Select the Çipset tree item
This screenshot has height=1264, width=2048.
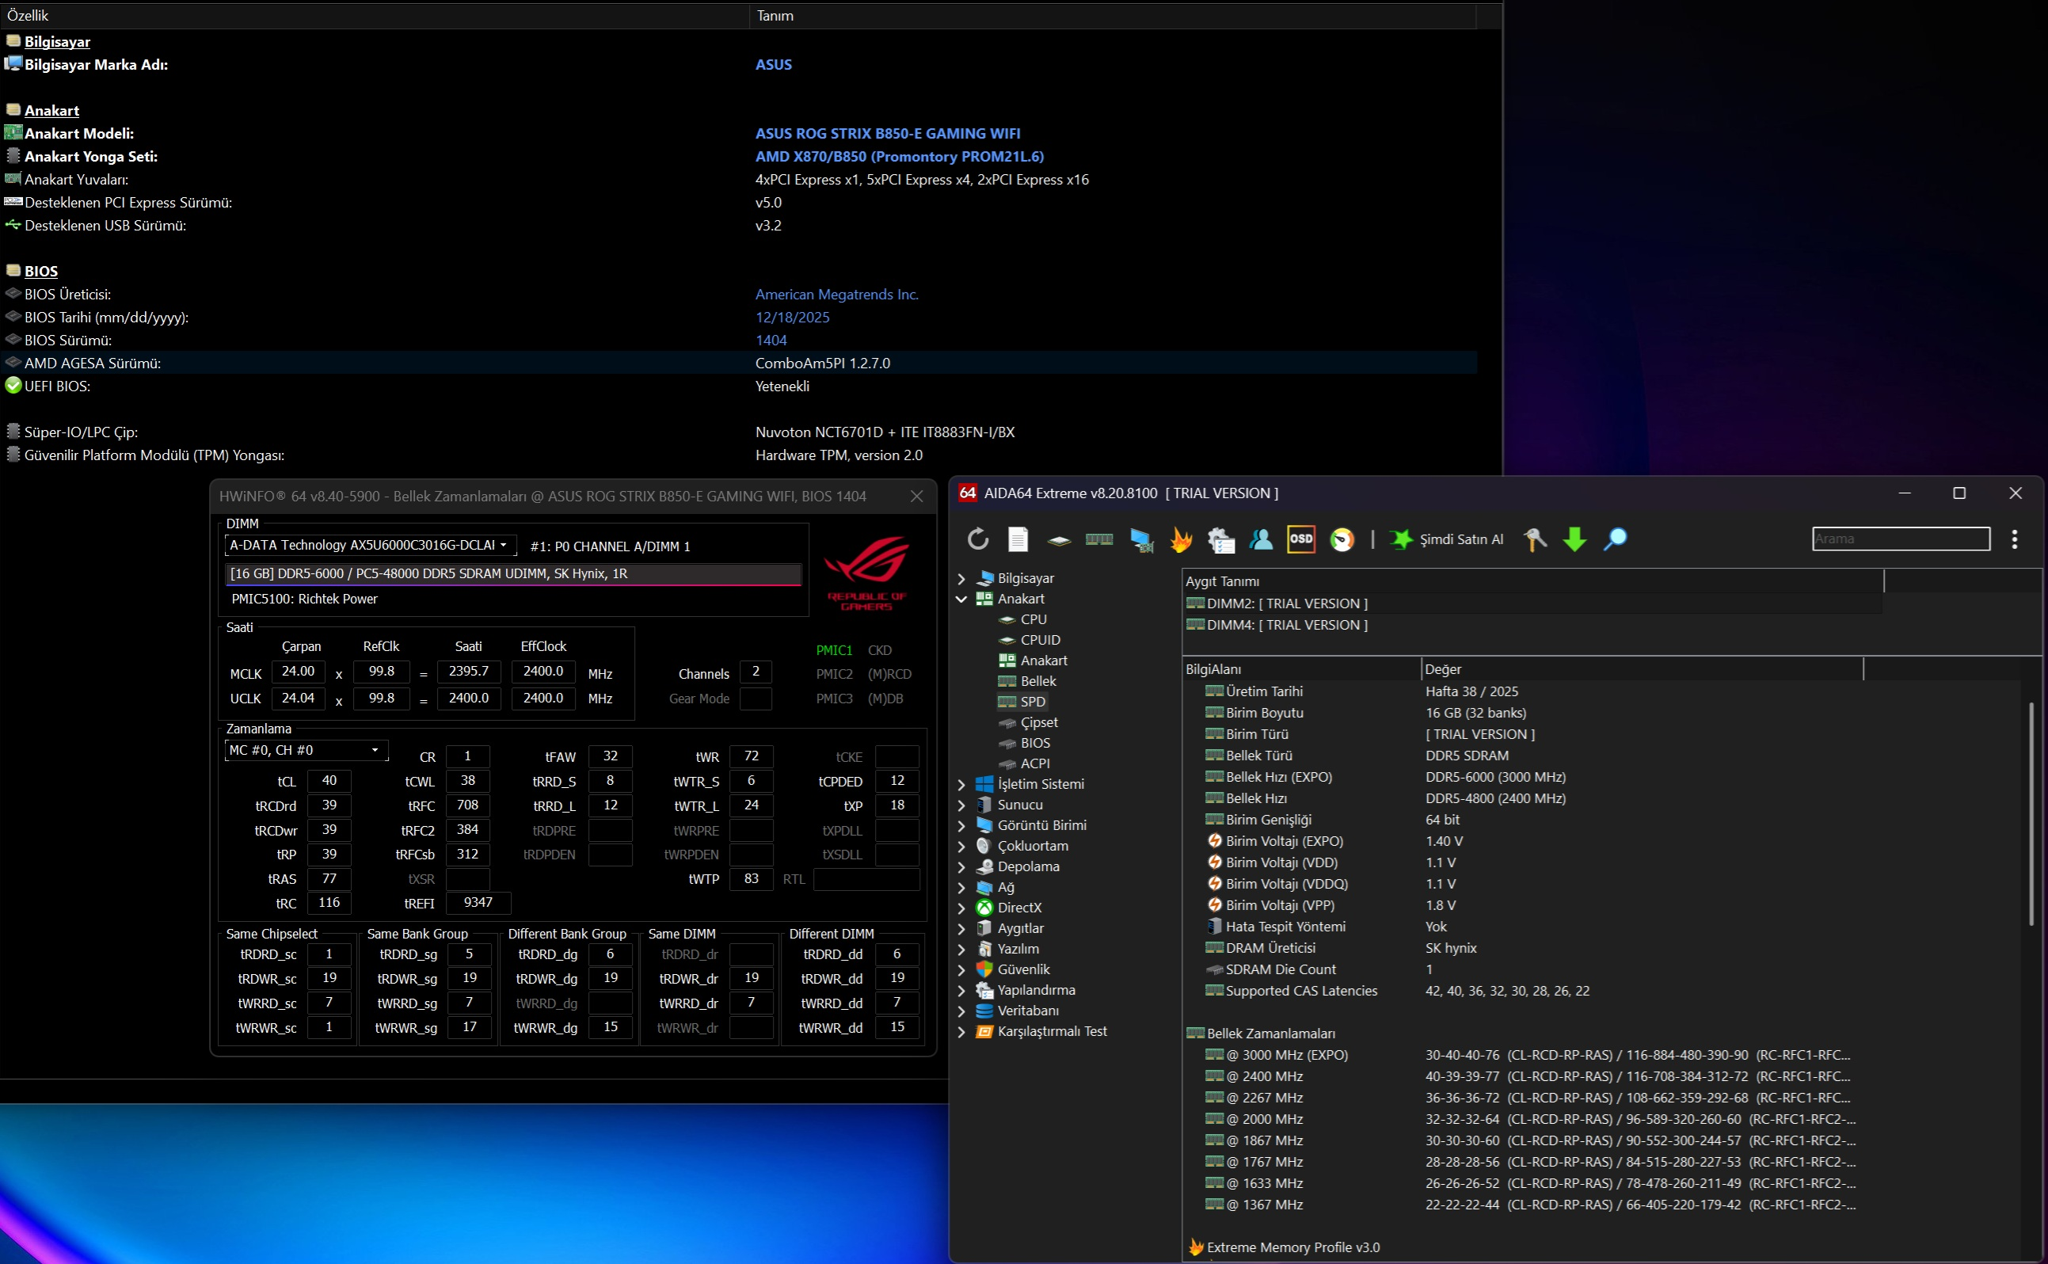pos(1039,722)
